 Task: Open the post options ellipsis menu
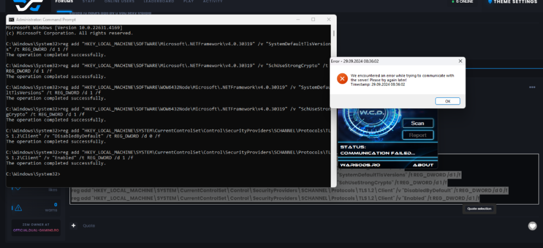pos(532,87)
